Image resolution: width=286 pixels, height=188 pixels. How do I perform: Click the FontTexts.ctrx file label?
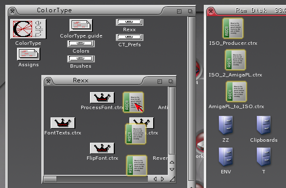click(x=63, y=132)
